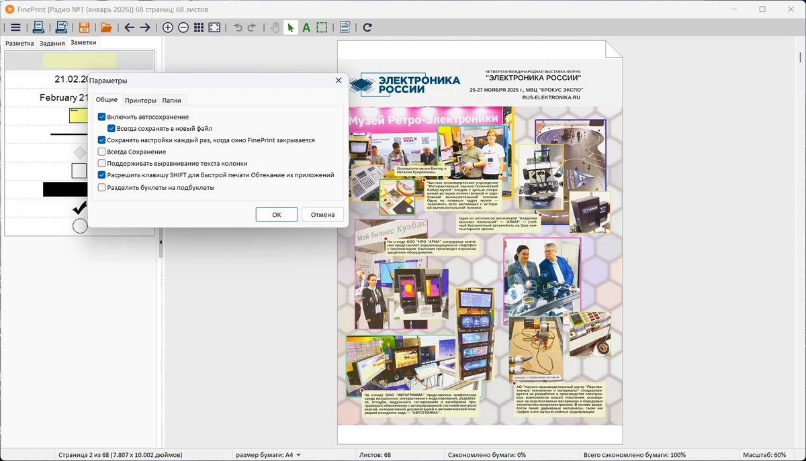Click Всего сэкономлено бумаги: 100% status
Viewport: 806px width, 461px height.
click(635, 455)
